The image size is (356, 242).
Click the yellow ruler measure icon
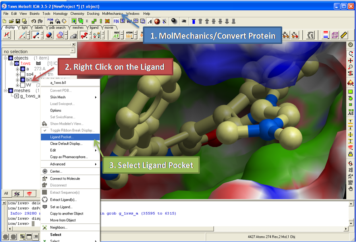point(344,35)
